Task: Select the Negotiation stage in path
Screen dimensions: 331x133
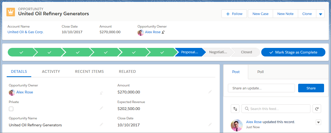Action: [218, 52]
